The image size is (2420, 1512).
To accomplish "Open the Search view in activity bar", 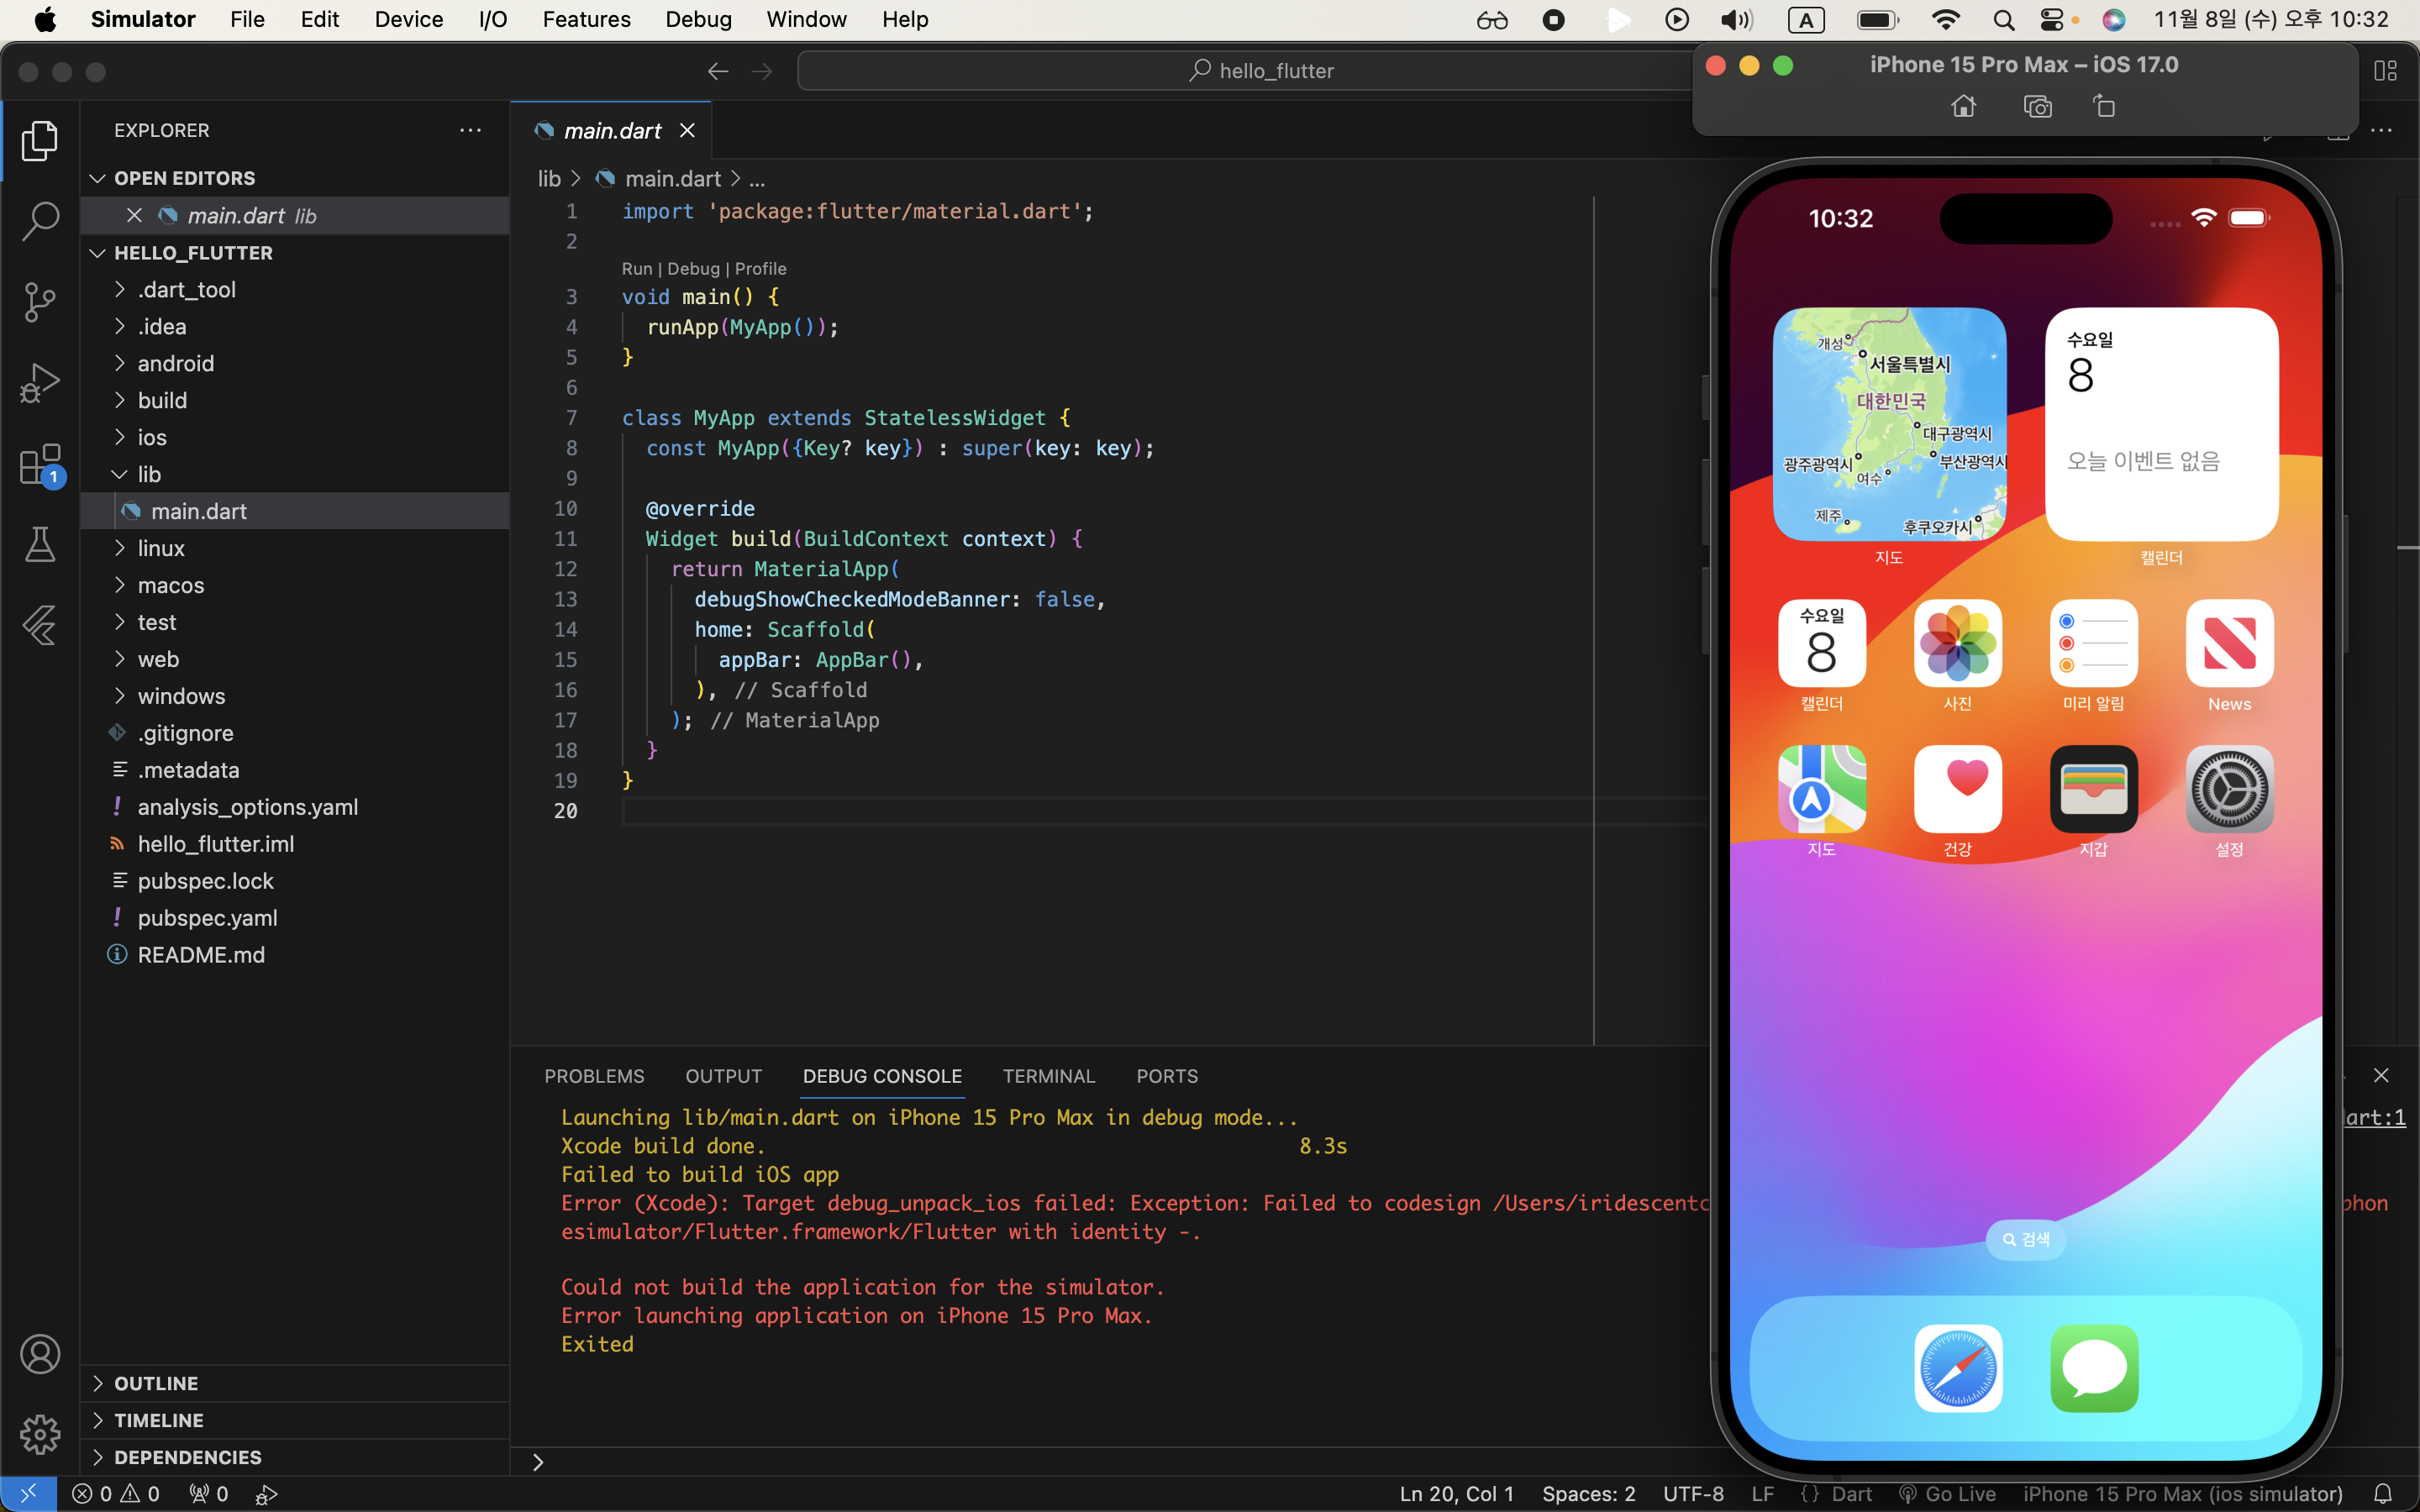I will pos(40,221).
